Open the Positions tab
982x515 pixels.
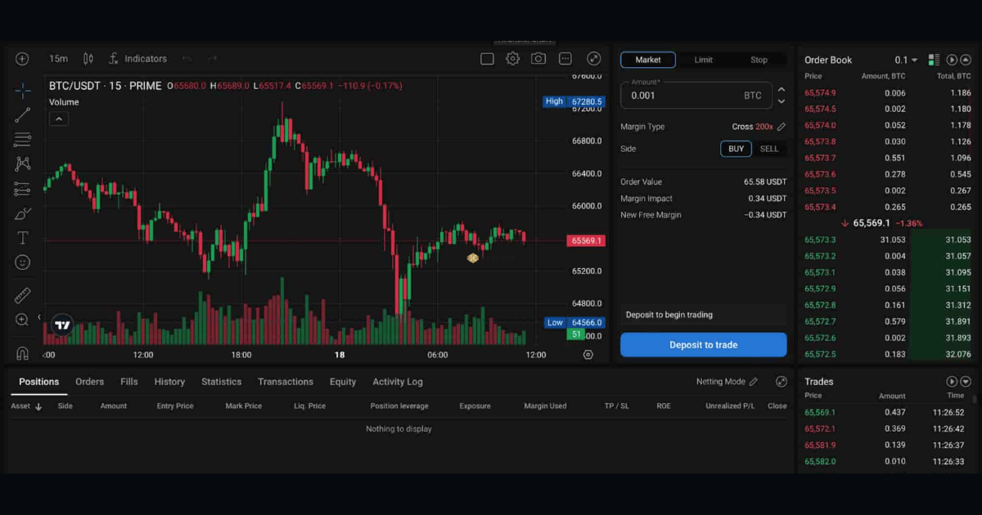coord(39,382)
